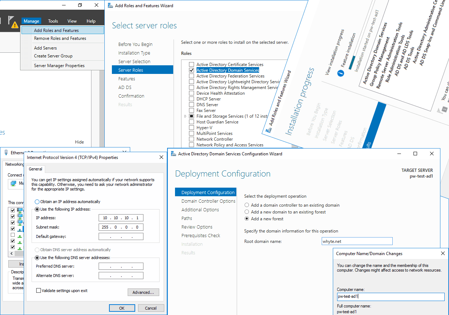
Task: Open Advanced settings in IPv4 Properties
Action: [143, 292]
